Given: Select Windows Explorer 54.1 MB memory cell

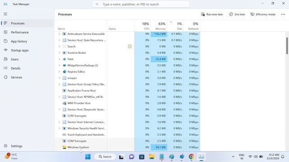Looking at the screenshot, I should tap(159, 147).
